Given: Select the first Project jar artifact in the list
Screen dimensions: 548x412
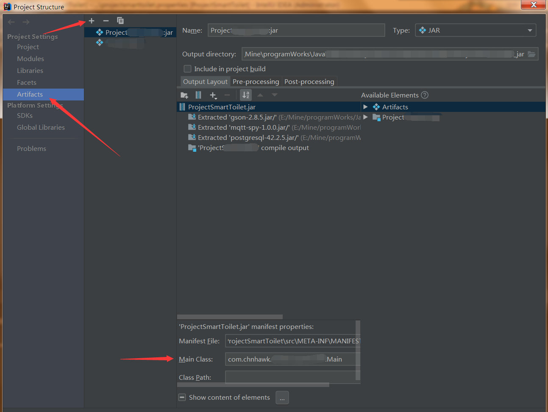Looking at the screenshot, I should click(130, 33).
